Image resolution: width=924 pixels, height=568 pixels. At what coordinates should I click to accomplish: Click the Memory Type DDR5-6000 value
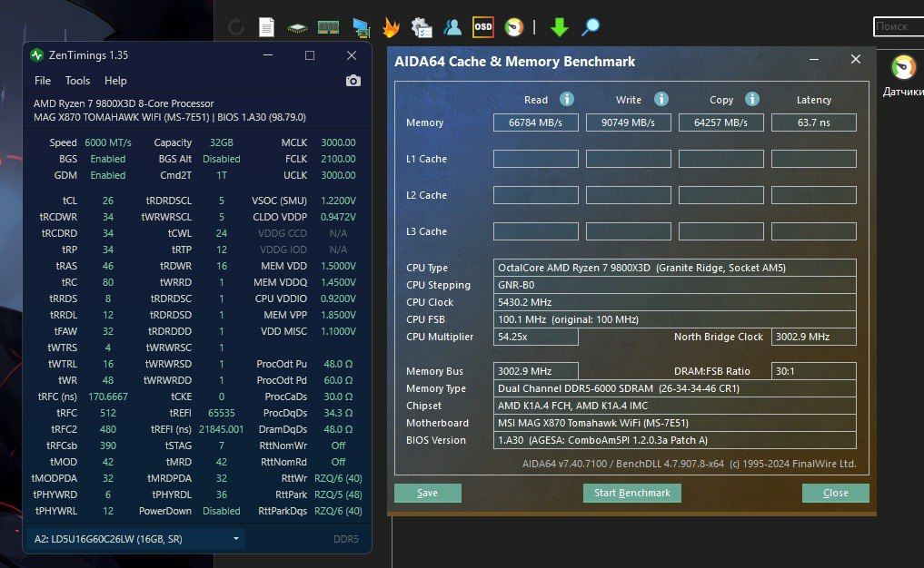click(675, 388)
